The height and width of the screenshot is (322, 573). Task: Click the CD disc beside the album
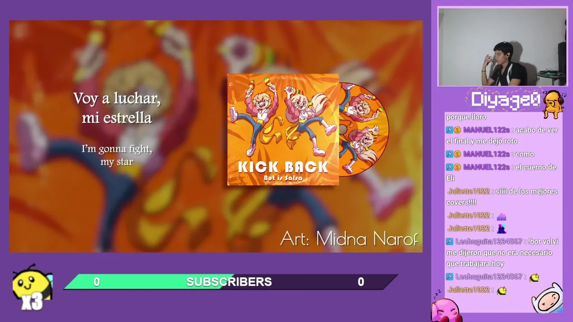coord(363,130)
